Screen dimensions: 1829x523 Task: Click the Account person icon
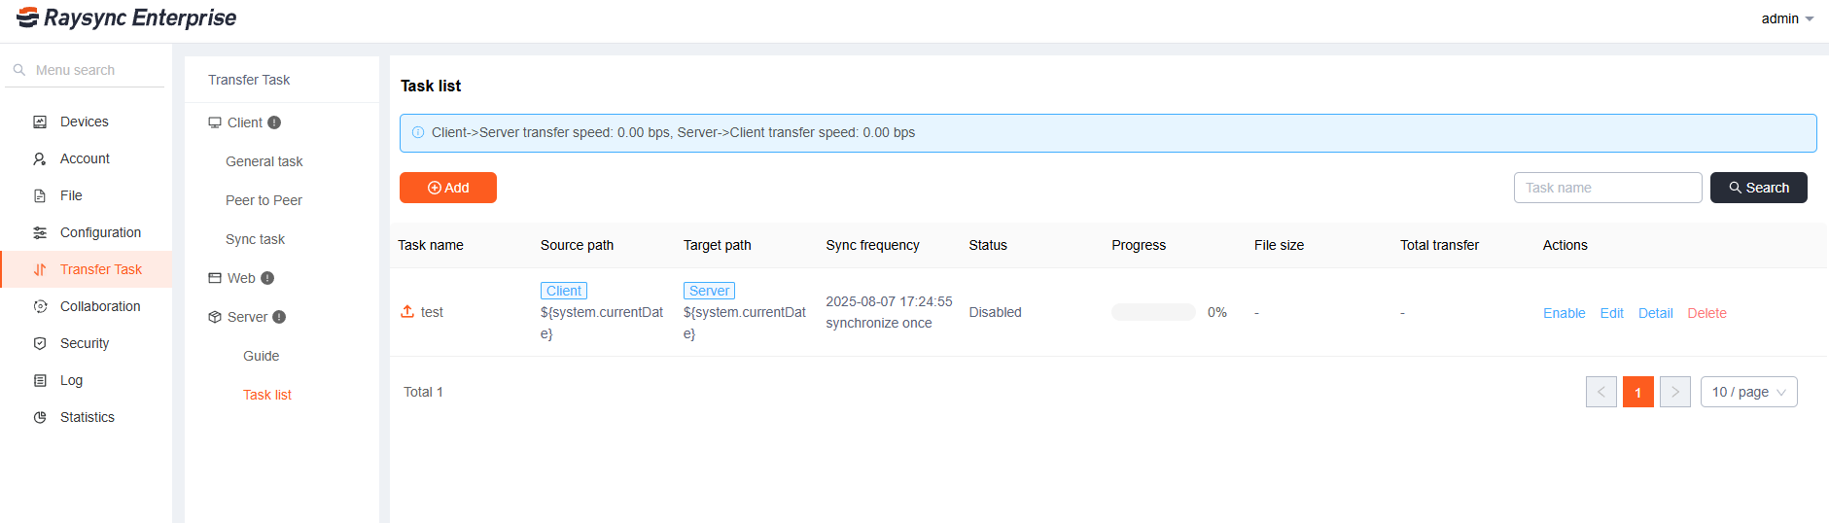(x=40, y=158)
